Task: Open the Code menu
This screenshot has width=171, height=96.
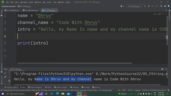Action: 31,2
